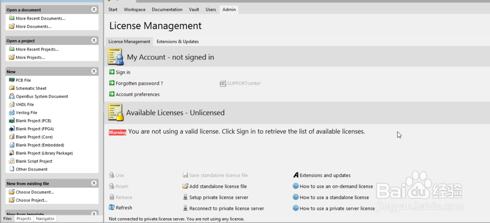This screenshot has height=223, width=490.
Task: Click the Forgotten password link
Action: tap(139, 83)
